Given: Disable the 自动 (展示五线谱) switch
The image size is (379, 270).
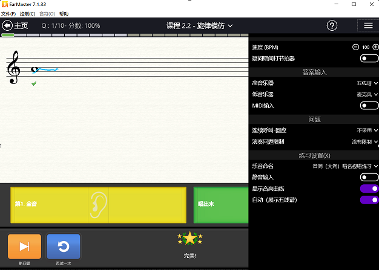Looking at the screenshot, I should pyautogui.click(x=369, y=199).
